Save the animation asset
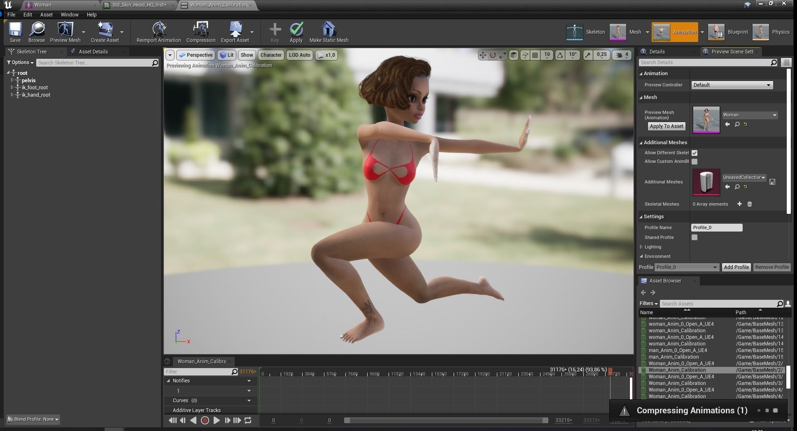 click(15, 32)
